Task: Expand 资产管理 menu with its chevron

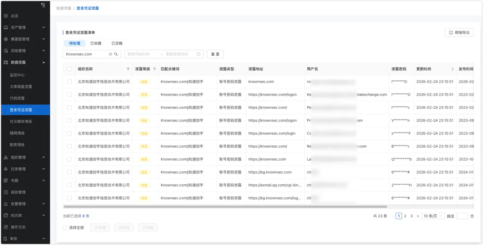Action: click(43, 27)
